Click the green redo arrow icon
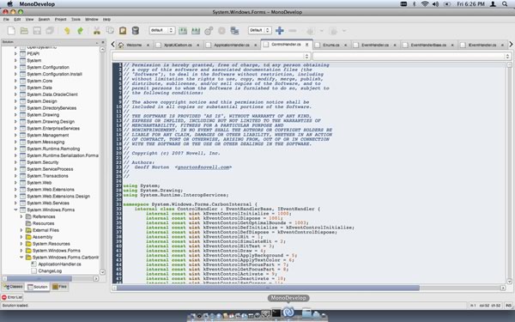Image resolution: width=515 pixels, height=322 pixels. click(80, 31)
